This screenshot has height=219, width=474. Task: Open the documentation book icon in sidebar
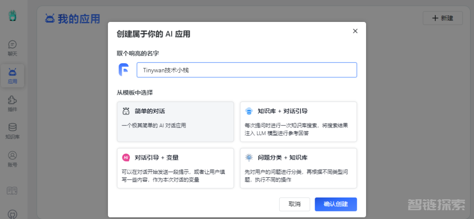(x=12, y=190)
